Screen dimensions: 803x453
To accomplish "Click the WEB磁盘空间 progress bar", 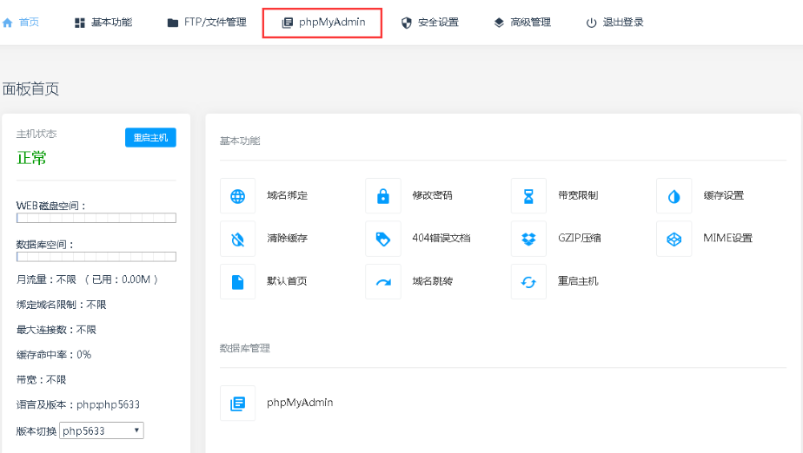I will click(96, 218).
